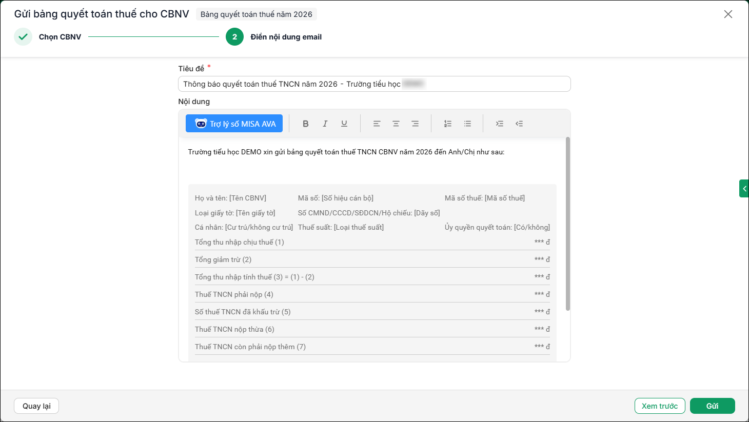The width and height of the screenshot is (749, 422).
Task: Open the MISA AVA digital assistant
Action: (234, 124)
